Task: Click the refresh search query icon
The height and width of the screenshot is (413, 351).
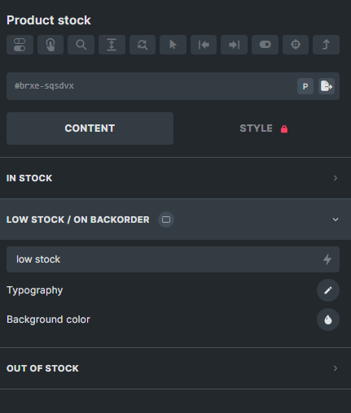Action: (143, 45)
